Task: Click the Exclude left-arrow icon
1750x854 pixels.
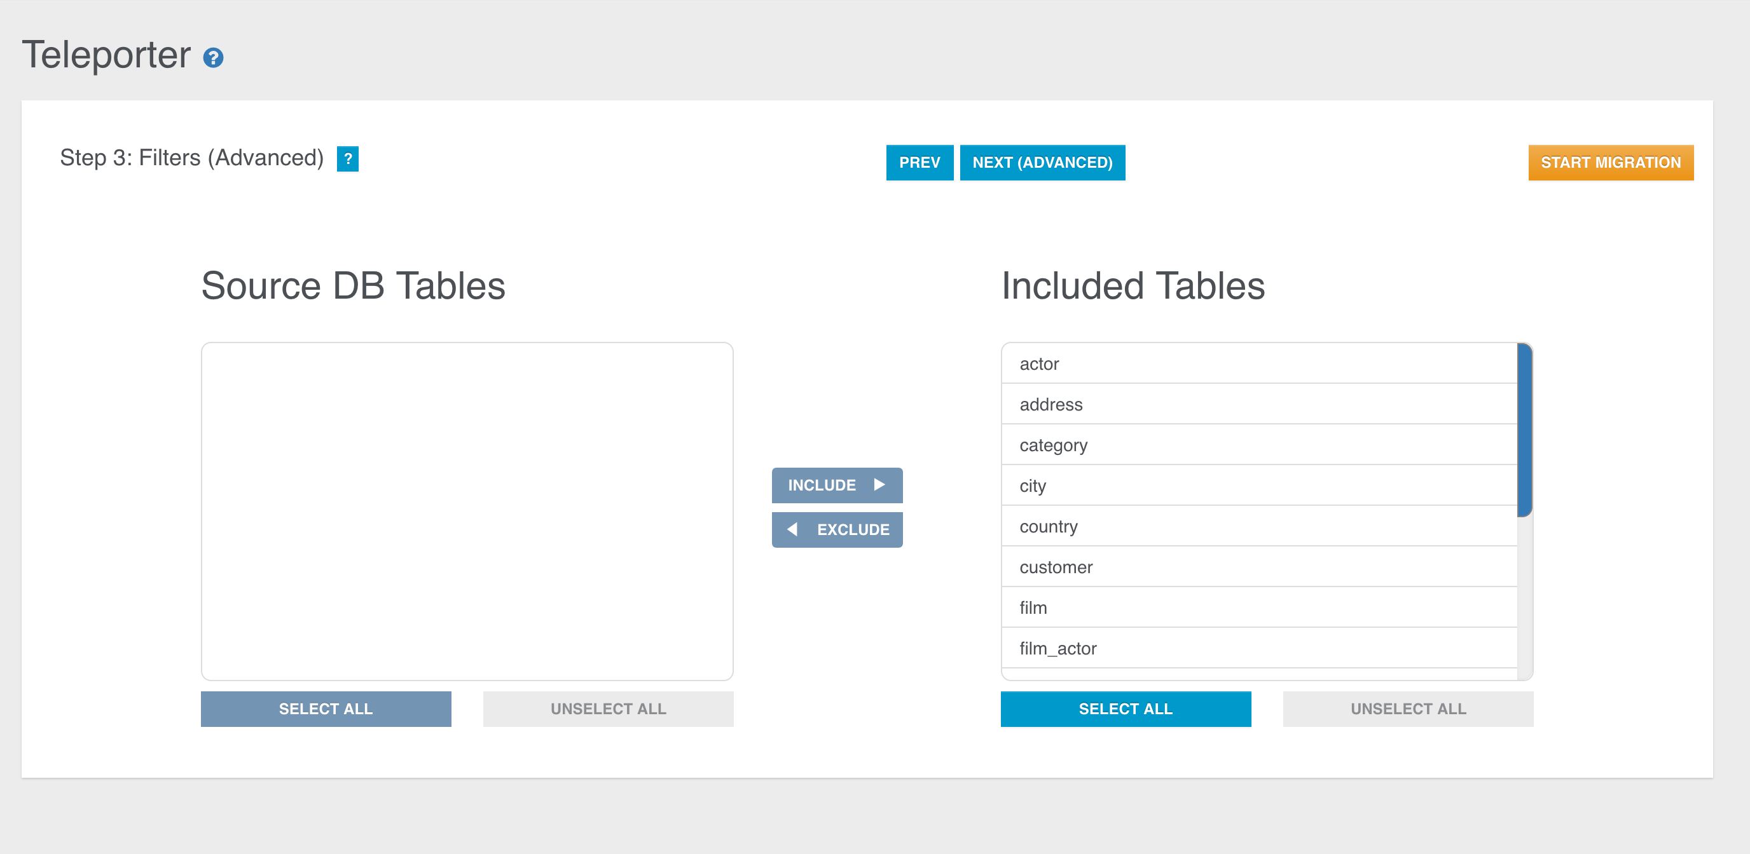Action: pyautogui.click(x=792, y=529)
